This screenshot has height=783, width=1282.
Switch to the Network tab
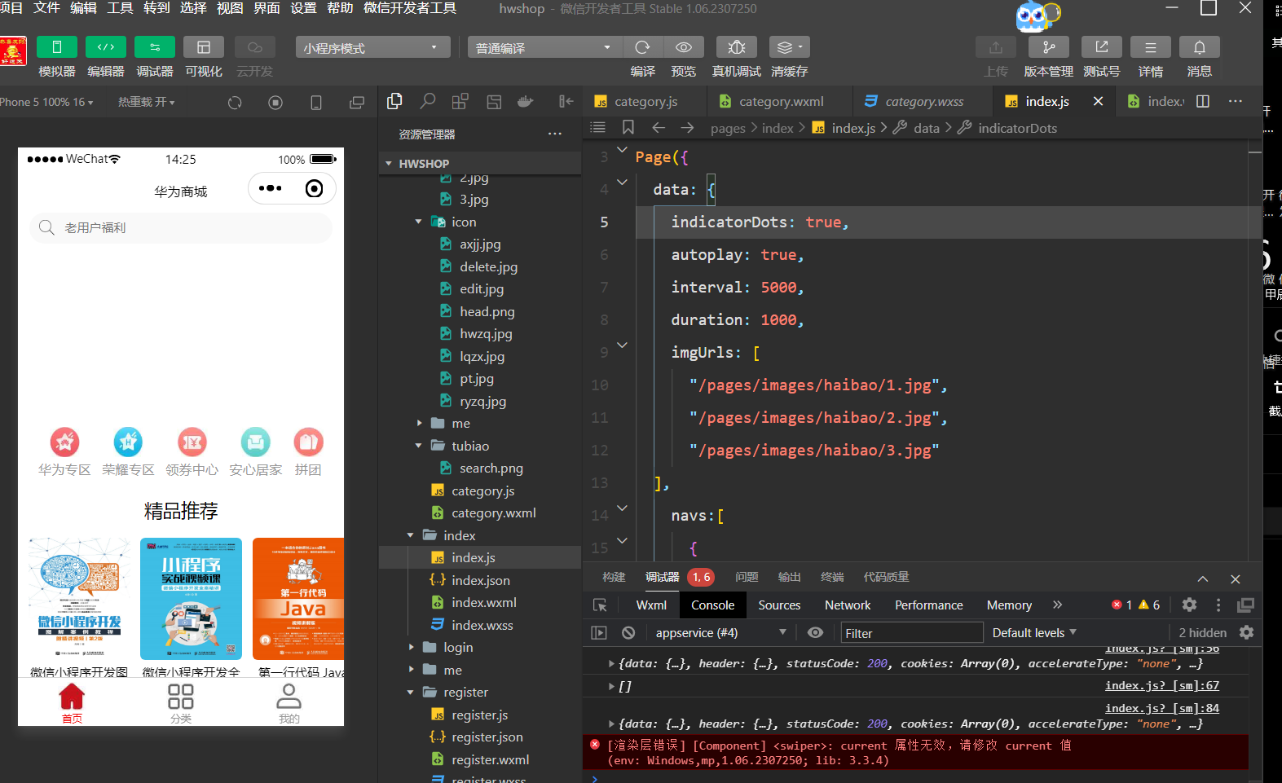pyautogui.click(x=848, y=605)
